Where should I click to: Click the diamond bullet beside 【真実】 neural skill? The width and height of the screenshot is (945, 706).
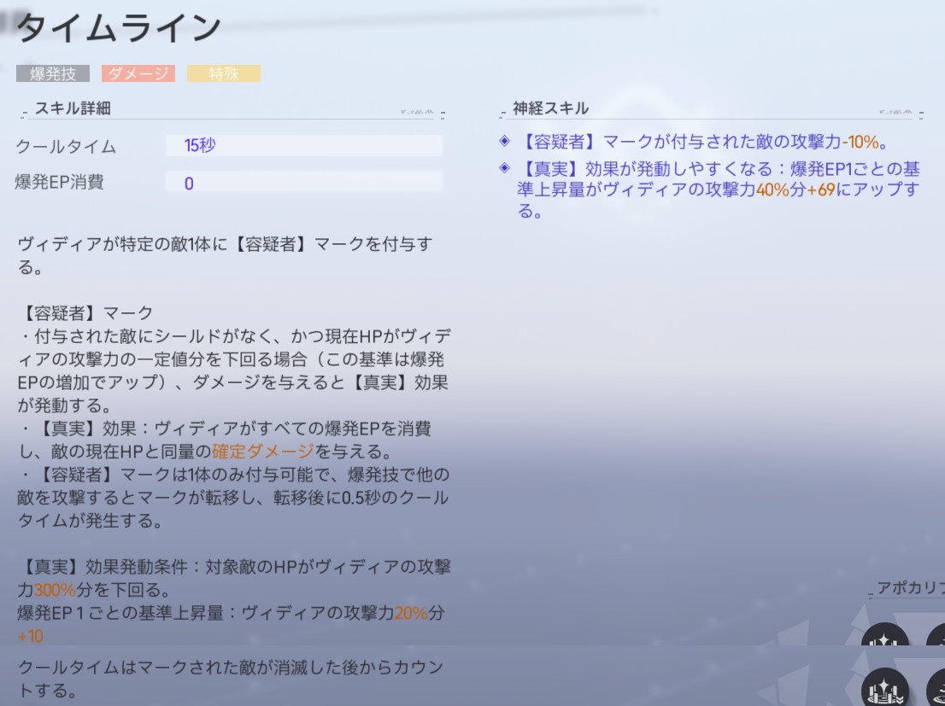coord(504,167)
